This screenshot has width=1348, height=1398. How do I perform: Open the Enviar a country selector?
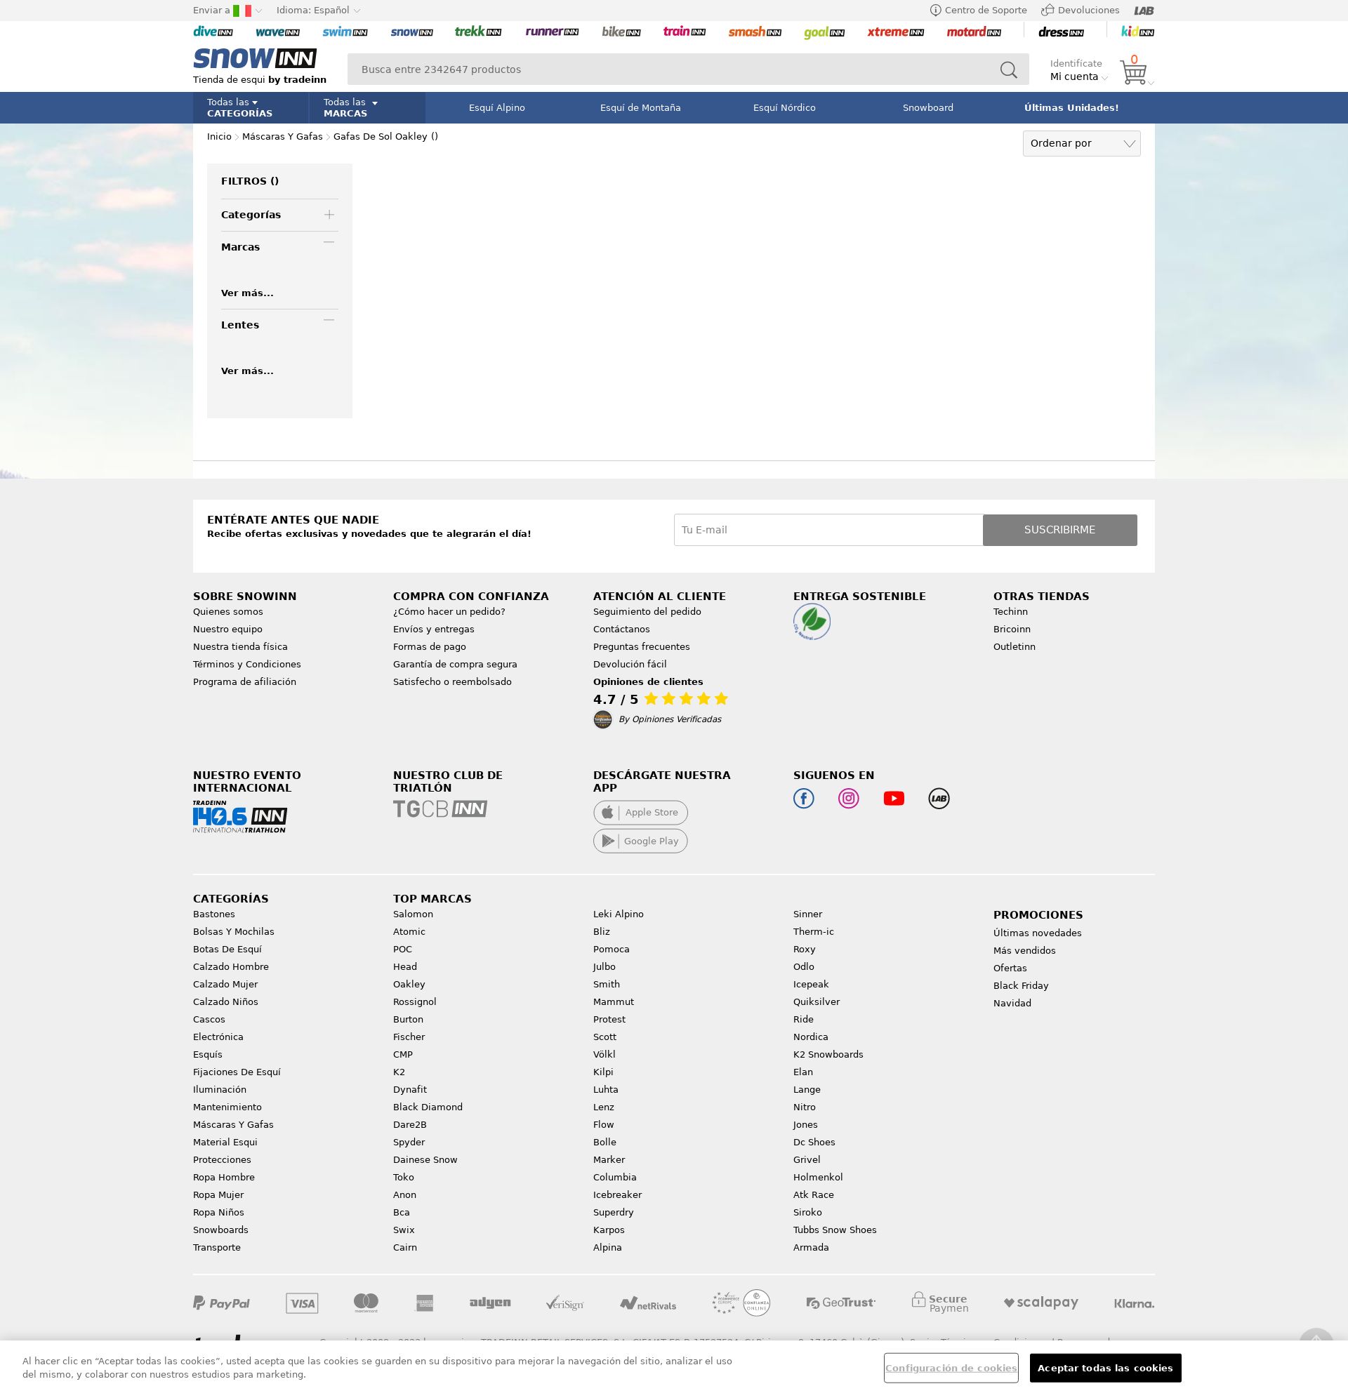pos(227,10)
